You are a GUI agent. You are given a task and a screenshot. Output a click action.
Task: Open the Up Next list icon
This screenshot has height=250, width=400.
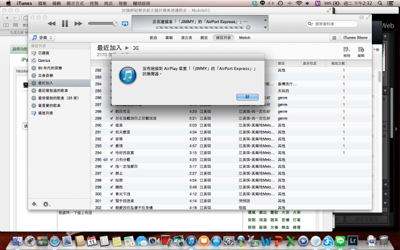[x=334, y=37]
